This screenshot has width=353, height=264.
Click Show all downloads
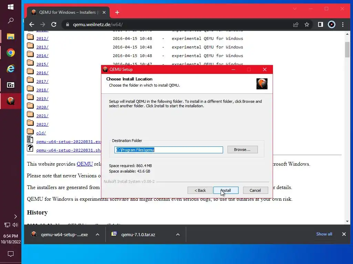point(324,234)
